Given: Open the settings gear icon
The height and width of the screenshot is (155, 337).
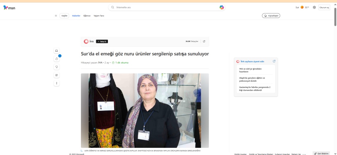Looking at the screenshot, I should click(x=314, y=7).
